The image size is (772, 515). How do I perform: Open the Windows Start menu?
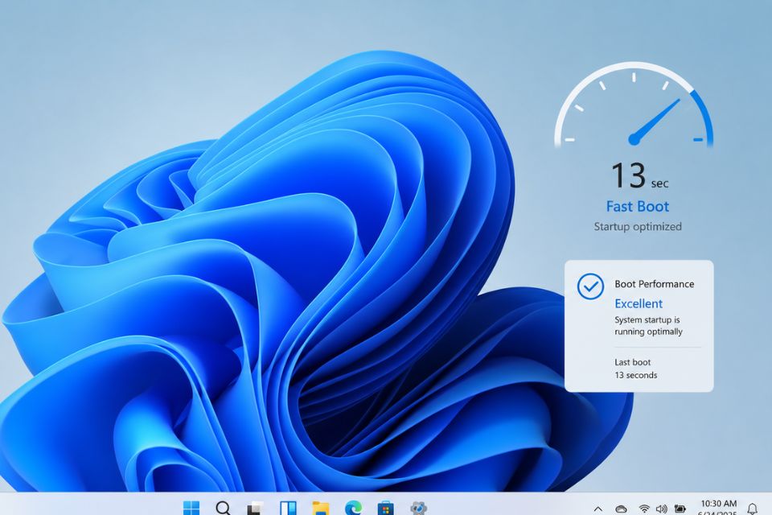191,508
